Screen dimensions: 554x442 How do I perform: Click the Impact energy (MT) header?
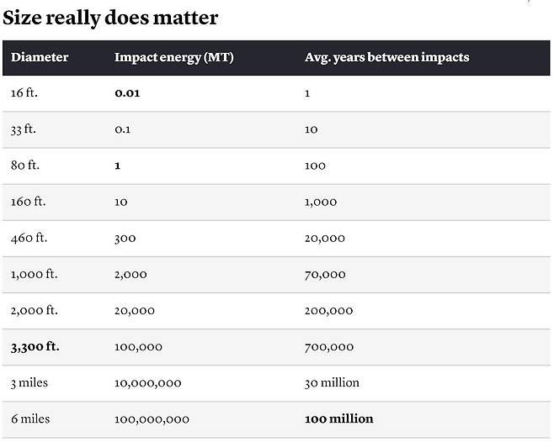coord(173,57)
